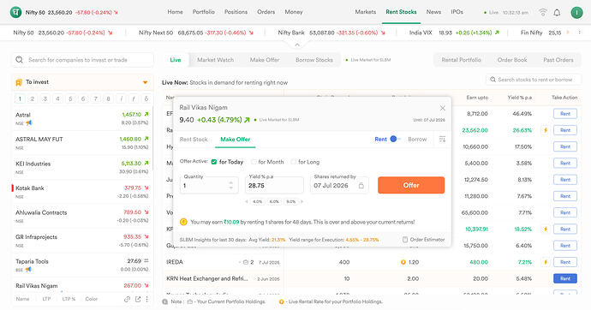Click Search for companies input

[82, 60]
